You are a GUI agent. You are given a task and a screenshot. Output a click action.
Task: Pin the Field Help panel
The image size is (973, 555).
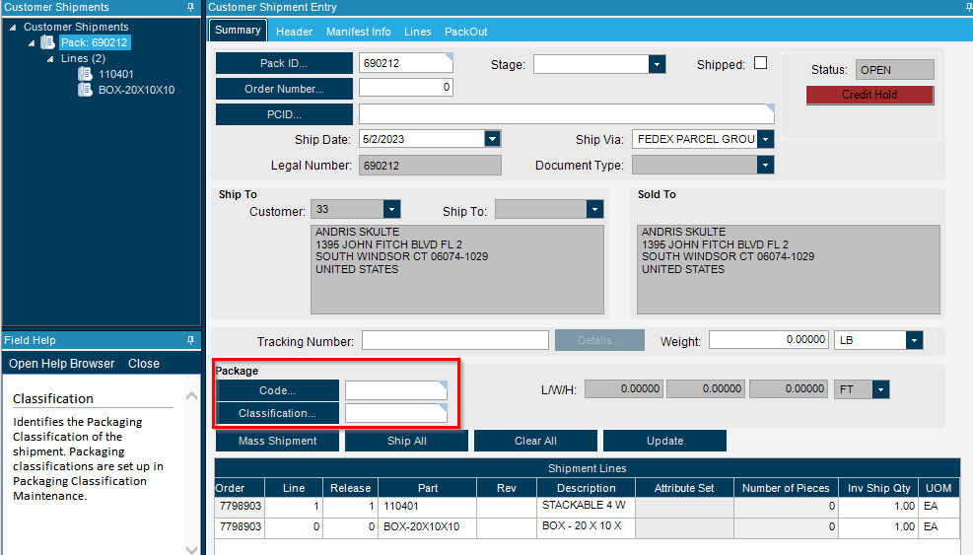(x=190, y=340)
